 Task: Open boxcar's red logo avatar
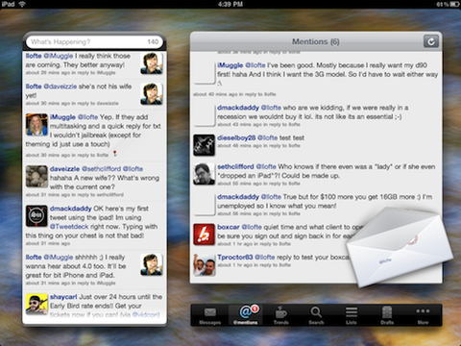pos(204,235)
